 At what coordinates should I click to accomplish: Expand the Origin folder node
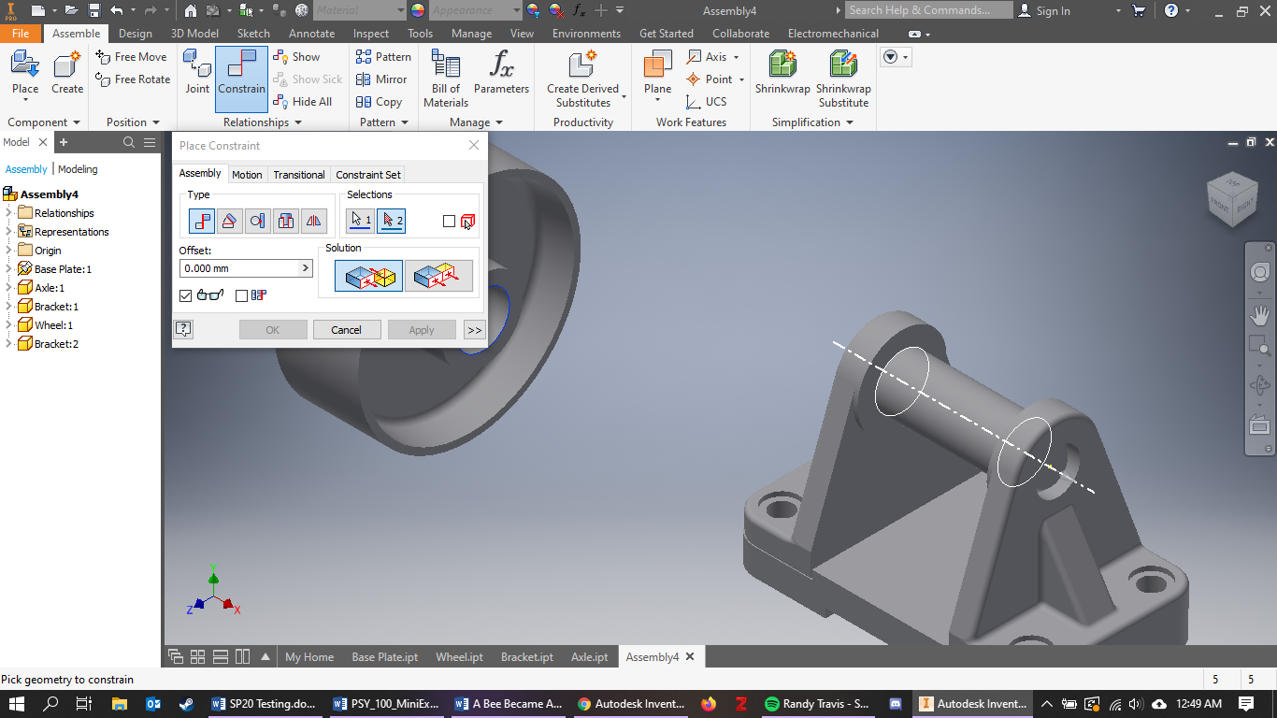8,251
